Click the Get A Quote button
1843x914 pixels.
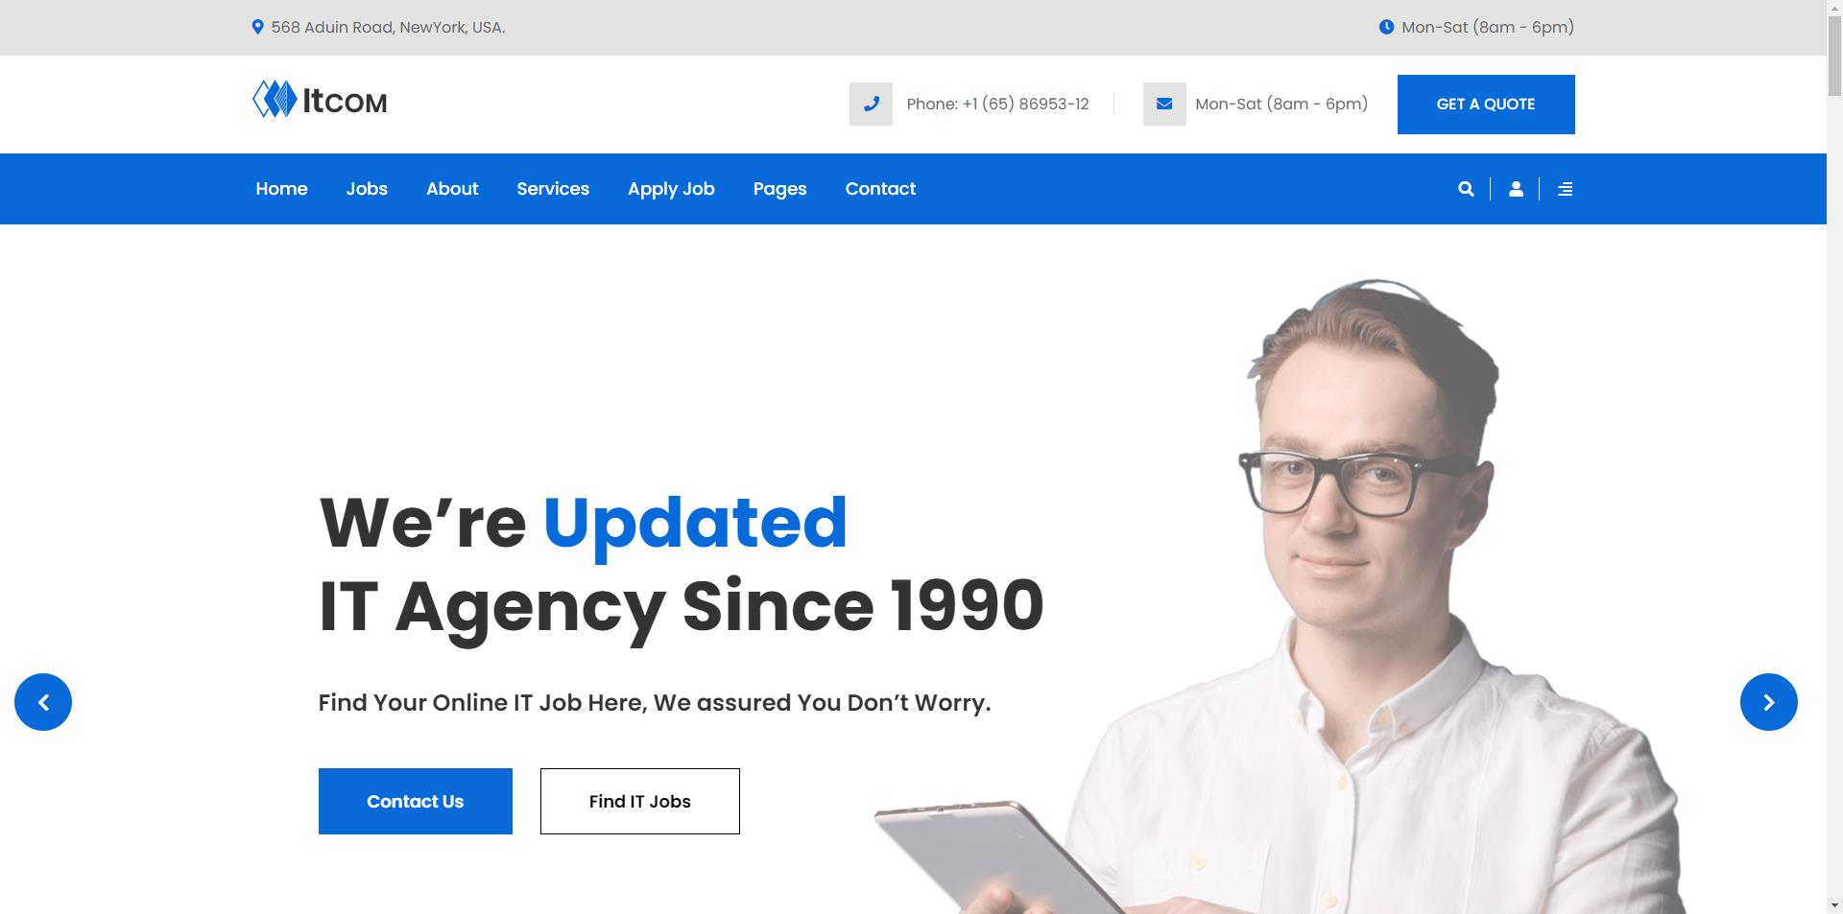pos(1486,105)
